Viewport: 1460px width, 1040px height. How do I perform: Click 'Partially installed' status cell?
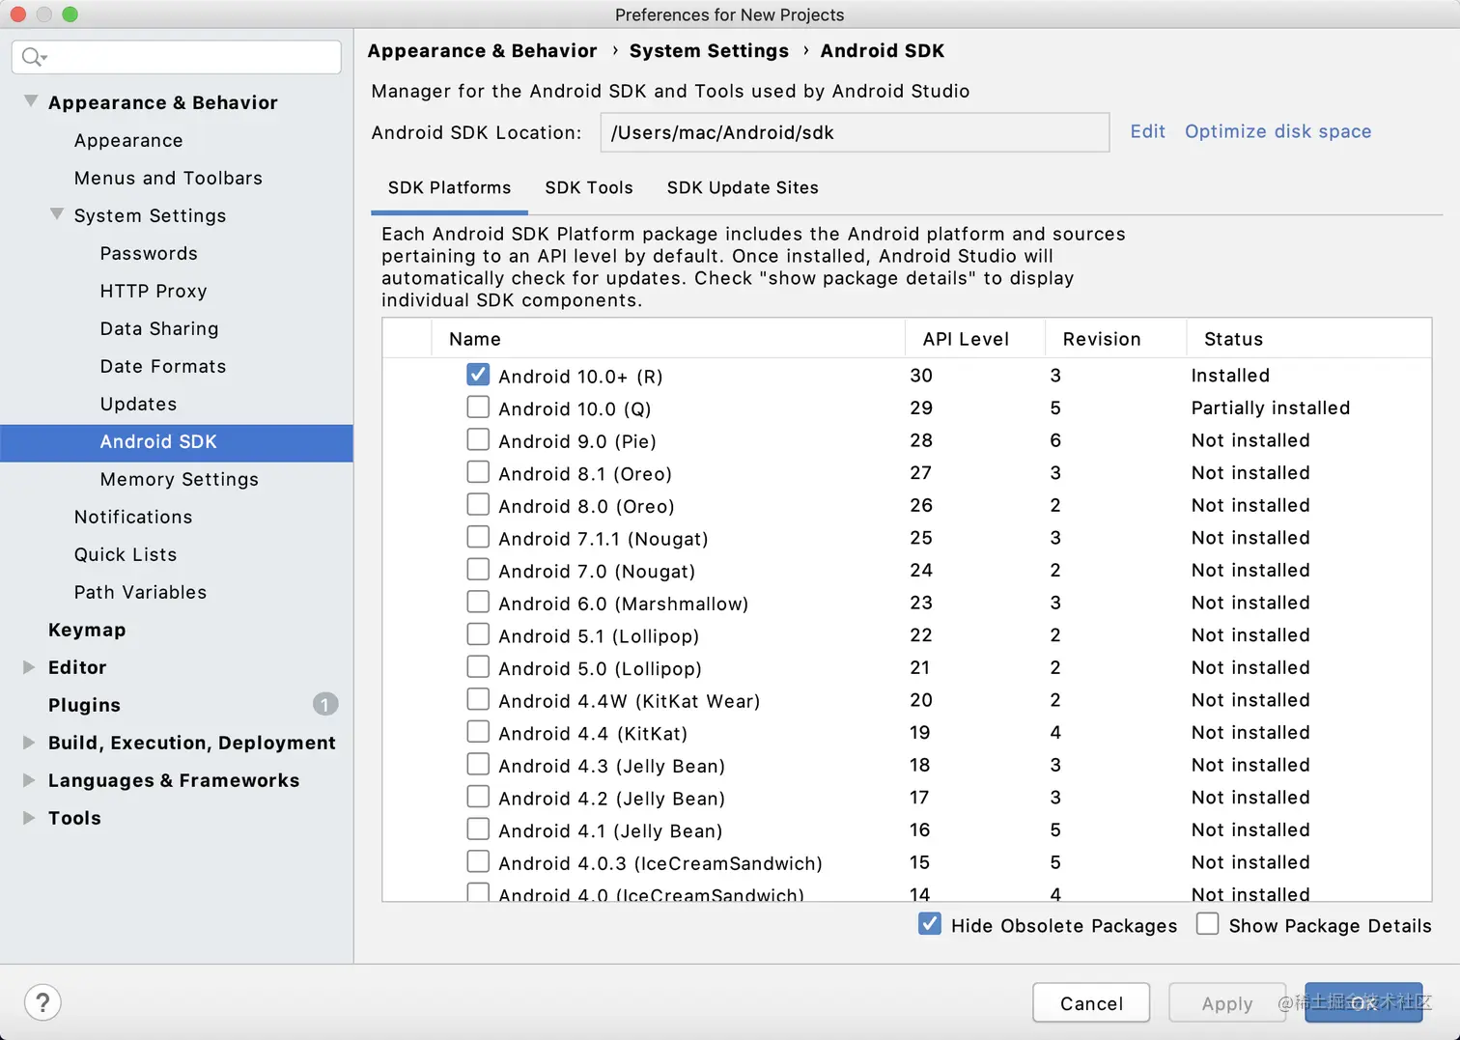click(x=1271, y=408)
